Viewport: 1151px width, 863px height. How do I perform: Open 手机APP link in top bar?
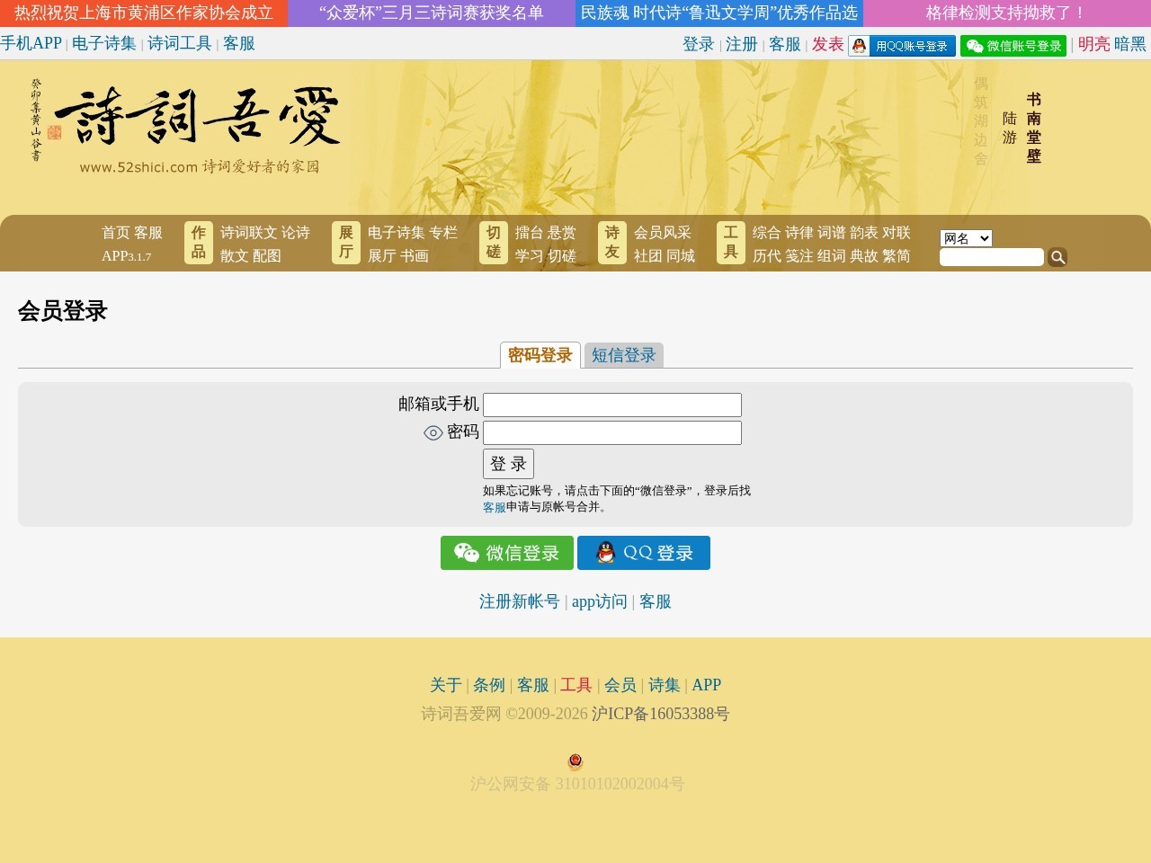[x=31, y=43]
